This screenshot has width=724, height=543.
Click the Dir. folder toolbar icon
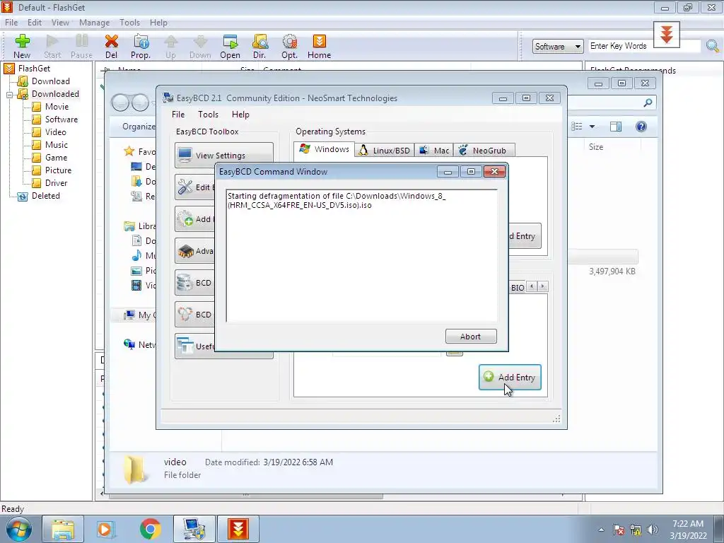point(259,46)
